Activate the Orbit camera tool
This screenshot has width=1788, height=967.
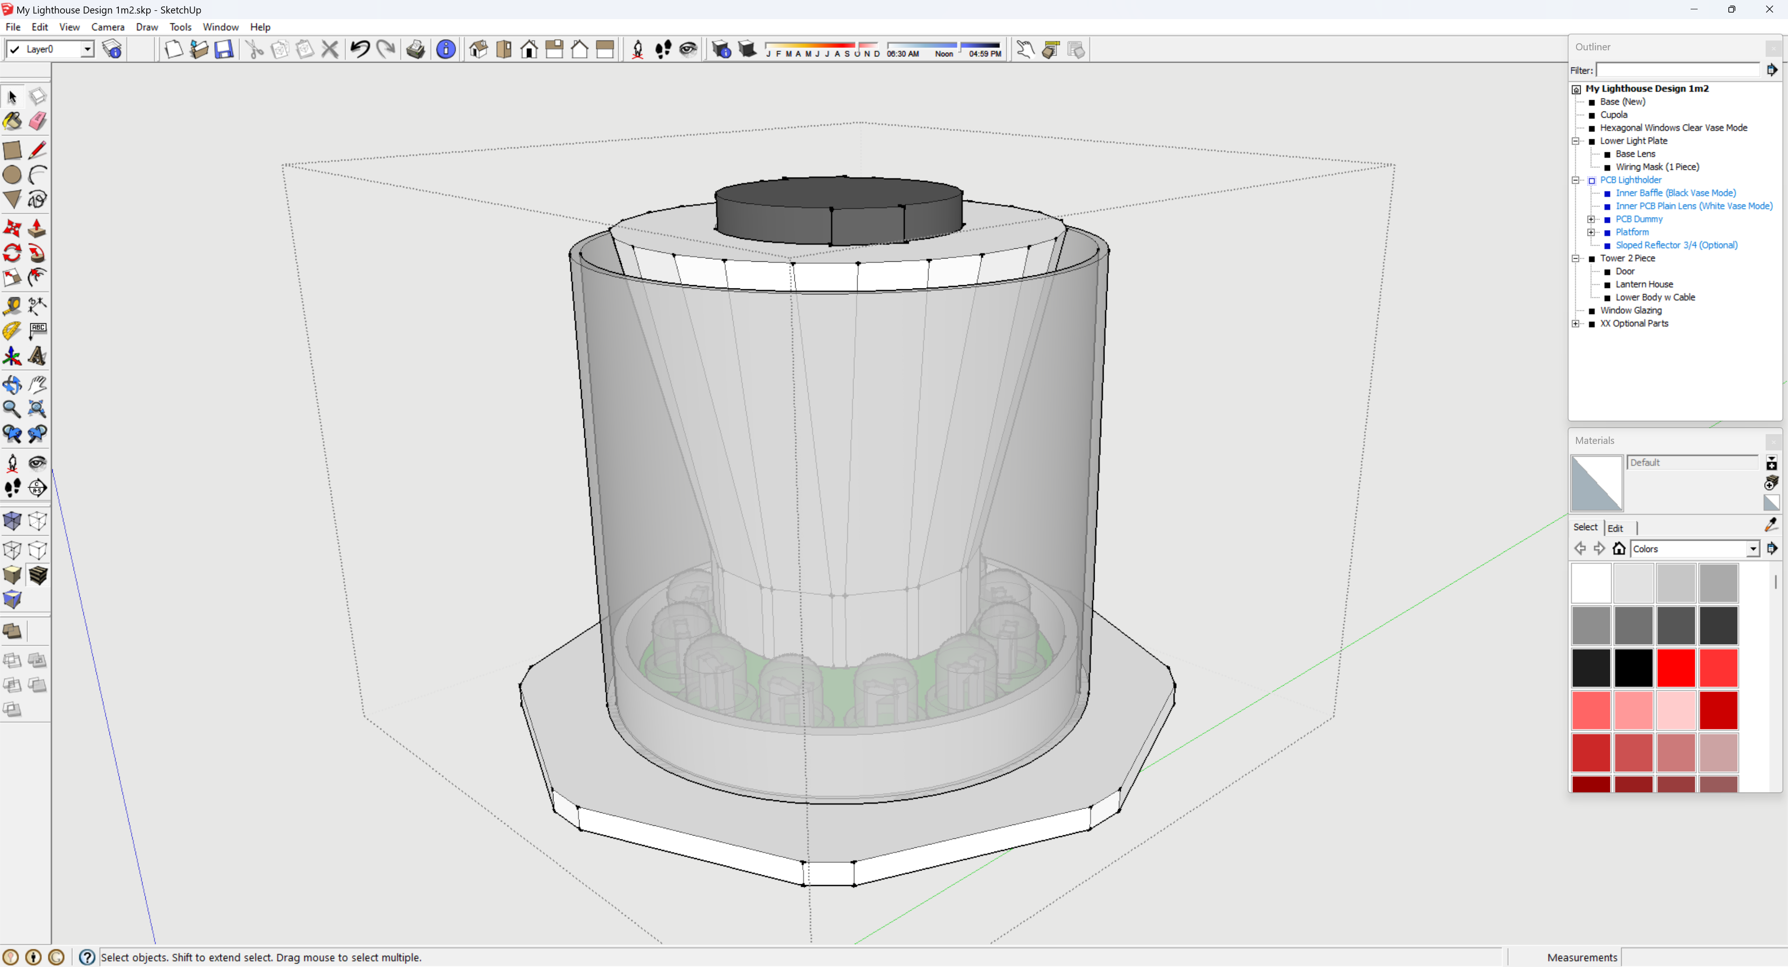[12, 385]
